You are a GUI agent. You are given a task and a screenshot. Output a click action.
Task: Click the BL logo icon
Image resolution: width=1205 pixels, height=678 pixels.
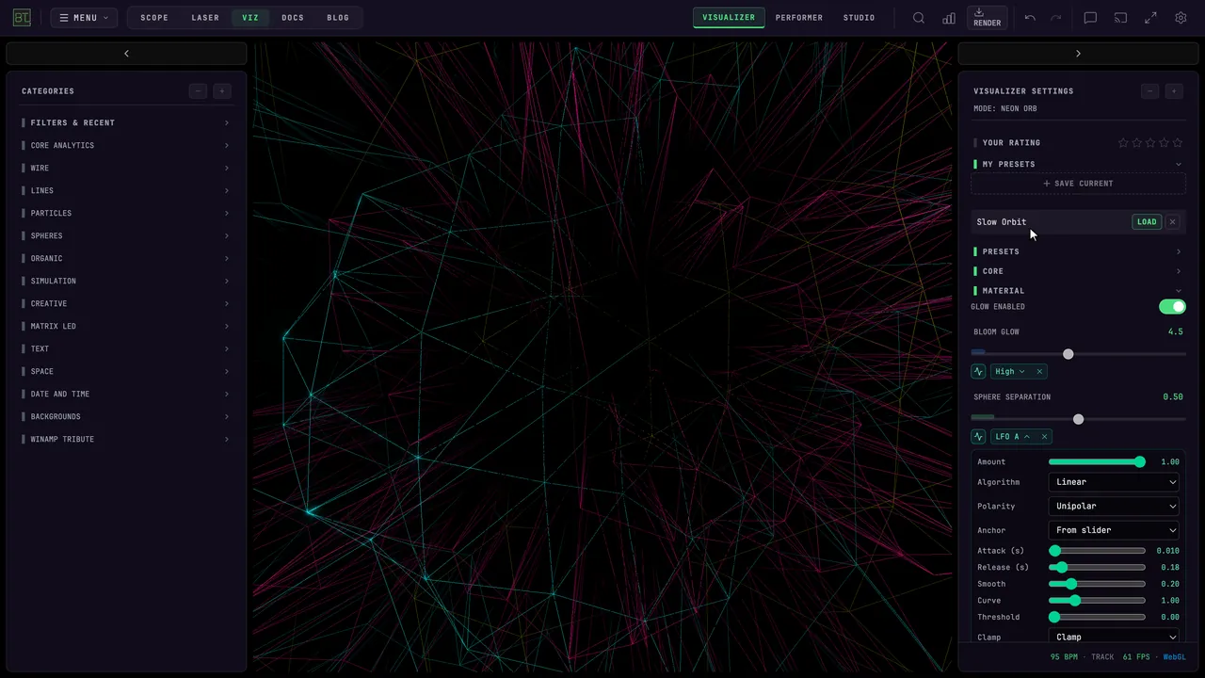click(x=22, y=18)
